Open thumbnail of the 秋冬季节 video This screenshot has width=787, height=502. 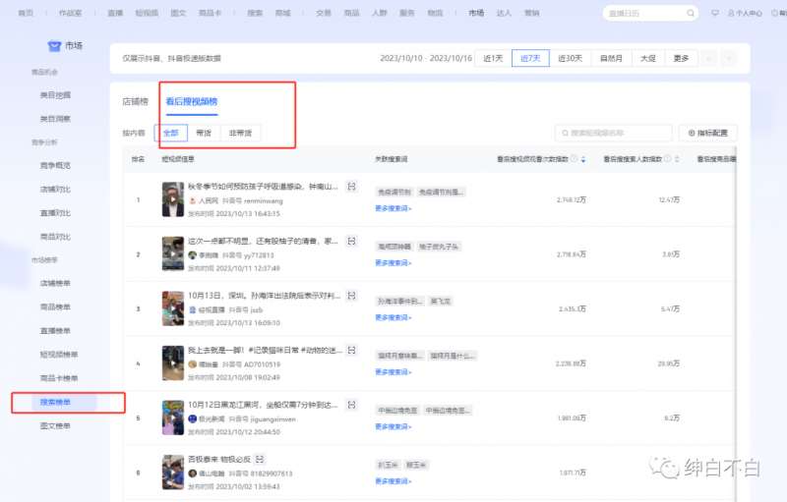[x=173, y=199]
